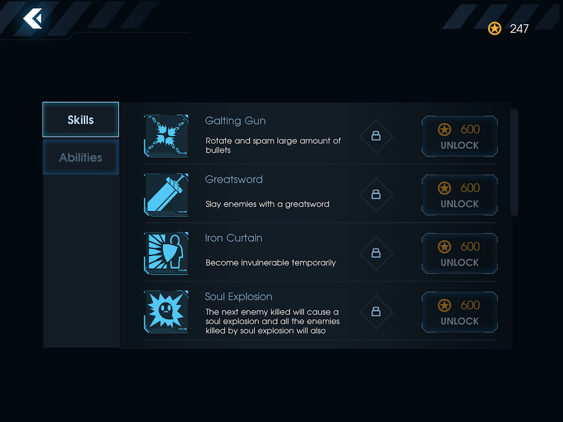Viewport: 563px width, 422px height.
Task: Open the Abilities tab
Action: [81, 158]
